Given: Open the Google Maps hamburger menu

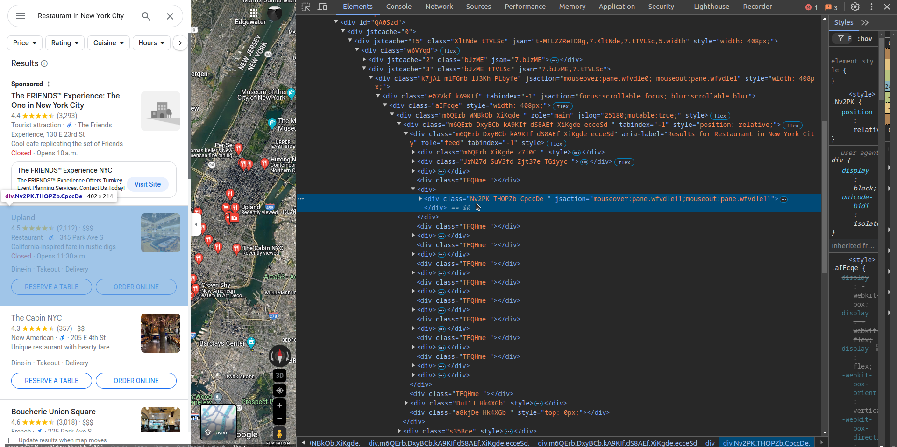Looking at the screenshot, I should coord(21,16).
